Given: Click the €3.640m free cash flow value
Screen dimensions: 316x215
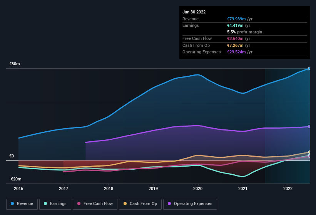Looking at the screenshot, I should tap(235, 38).
